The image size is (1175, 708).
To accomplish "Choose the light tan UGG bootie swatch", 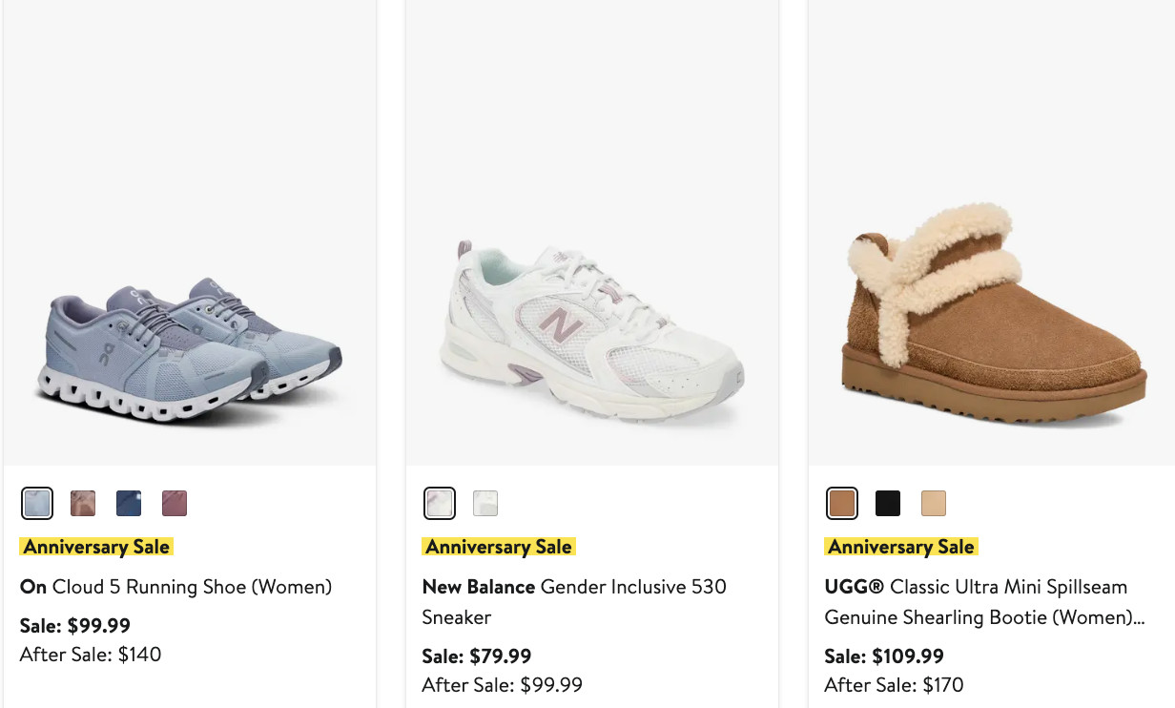I will point(934,503).
